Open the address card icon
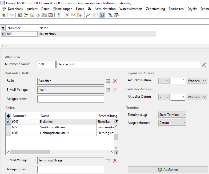Image resolution: width=209 pixels, height=174 pixels. (x=20, y=15)
